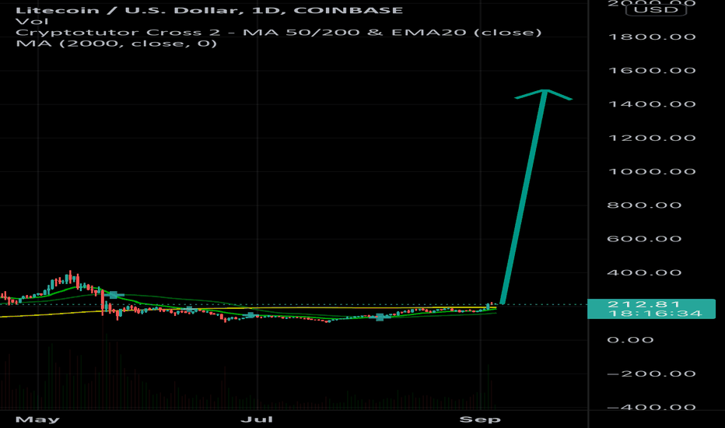Click the 1800.00 price axis label

pyautogui.click(x=652, y=37)
